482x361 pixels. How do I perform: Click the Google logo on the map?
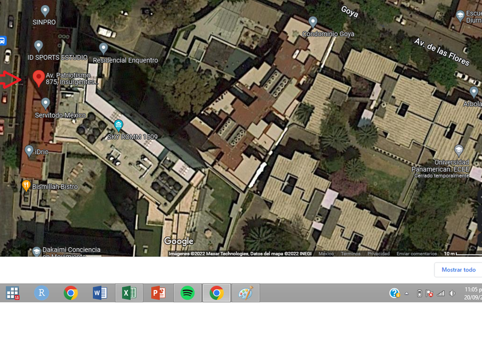[178, 241]
